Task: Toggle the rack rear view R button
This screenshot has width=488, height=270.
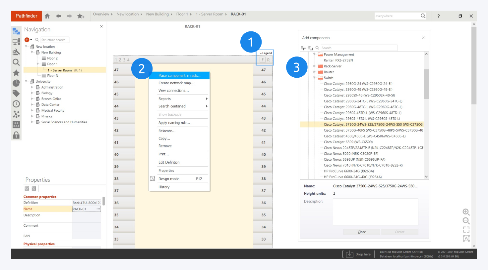Action: coord(269,60)
